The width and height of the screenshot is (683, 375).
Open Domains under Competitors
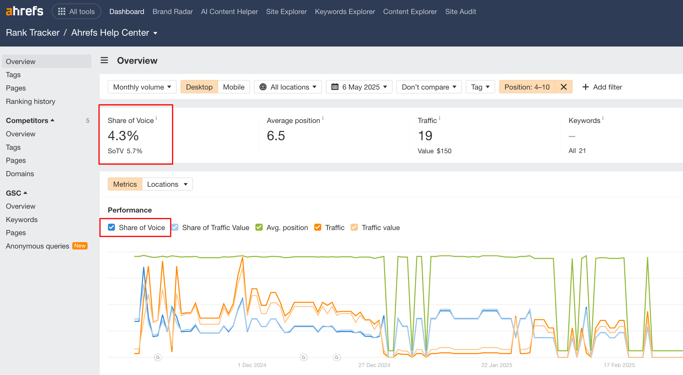[20, 174]
